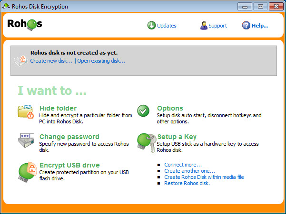Click the Updates clock icon
Viewport: 286px width, 214px height.
[x=151, y=26]
